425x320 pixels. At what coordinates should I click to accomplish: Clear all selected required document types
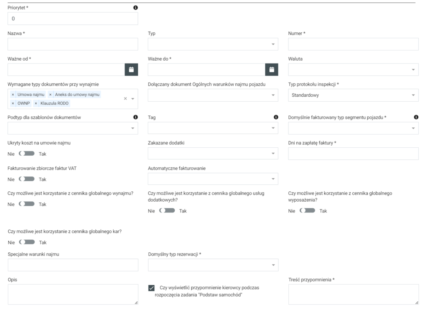pyautogui.click(x=125, y=99)
